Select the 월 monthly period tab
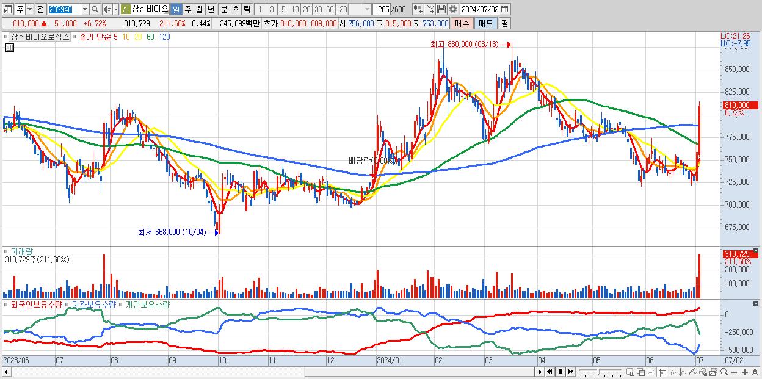This screenshot has height=379, width=762. coord(199,9)
